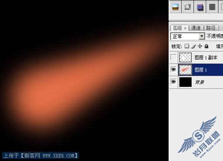The width and height of the screenshot is (223, 161).
Task: Hide the 图层 1 layer
Action: (173, 69)
